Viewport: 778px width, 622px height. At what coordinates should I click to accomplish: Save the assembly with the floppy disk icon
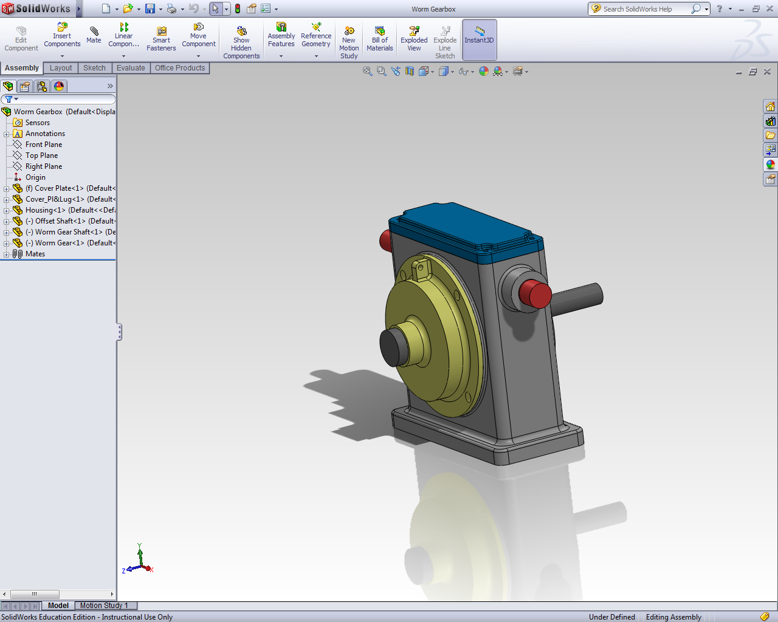(150, 9)
